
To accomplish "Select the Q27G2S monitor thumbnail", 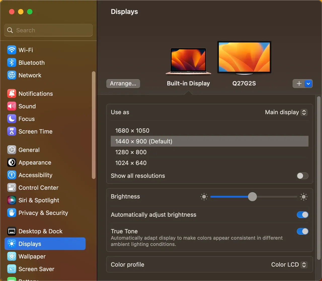I will (x=244, y=58).
